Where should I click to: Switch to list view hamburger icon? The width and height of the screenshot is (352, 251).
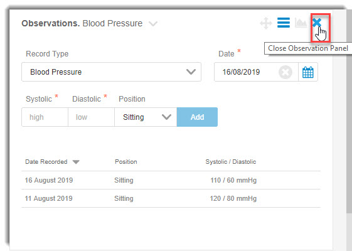click(284, 23)
